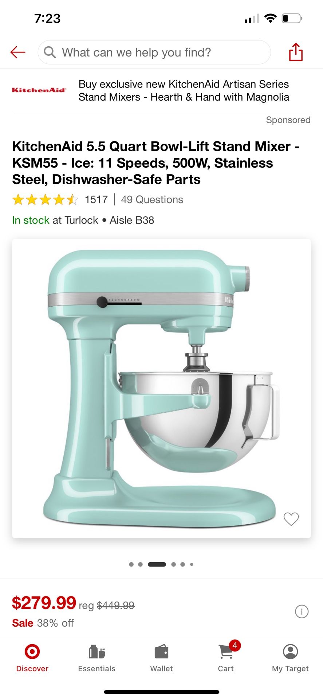
Task: Focus the 'What can we help you find?' field
Action: (x=154, y=52)
